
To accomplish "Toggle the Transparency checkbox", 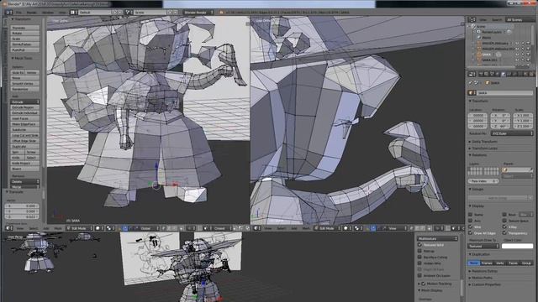I will tap(504, 233).
